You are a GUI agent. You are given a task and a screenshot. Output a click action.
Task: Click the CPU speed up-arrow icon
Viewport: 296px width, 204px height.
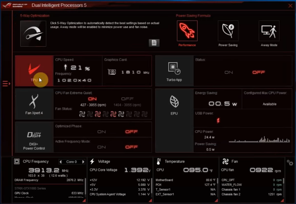click(65, 67)
